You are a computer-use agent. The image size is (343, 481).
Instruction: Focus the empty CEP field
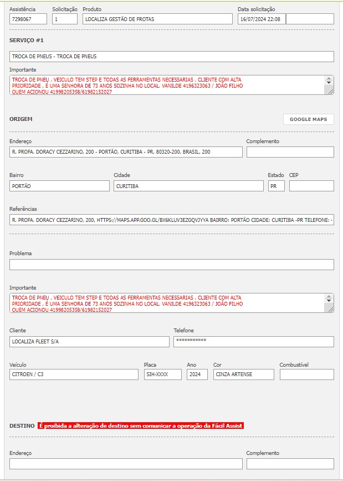click(x=311, y=186)
